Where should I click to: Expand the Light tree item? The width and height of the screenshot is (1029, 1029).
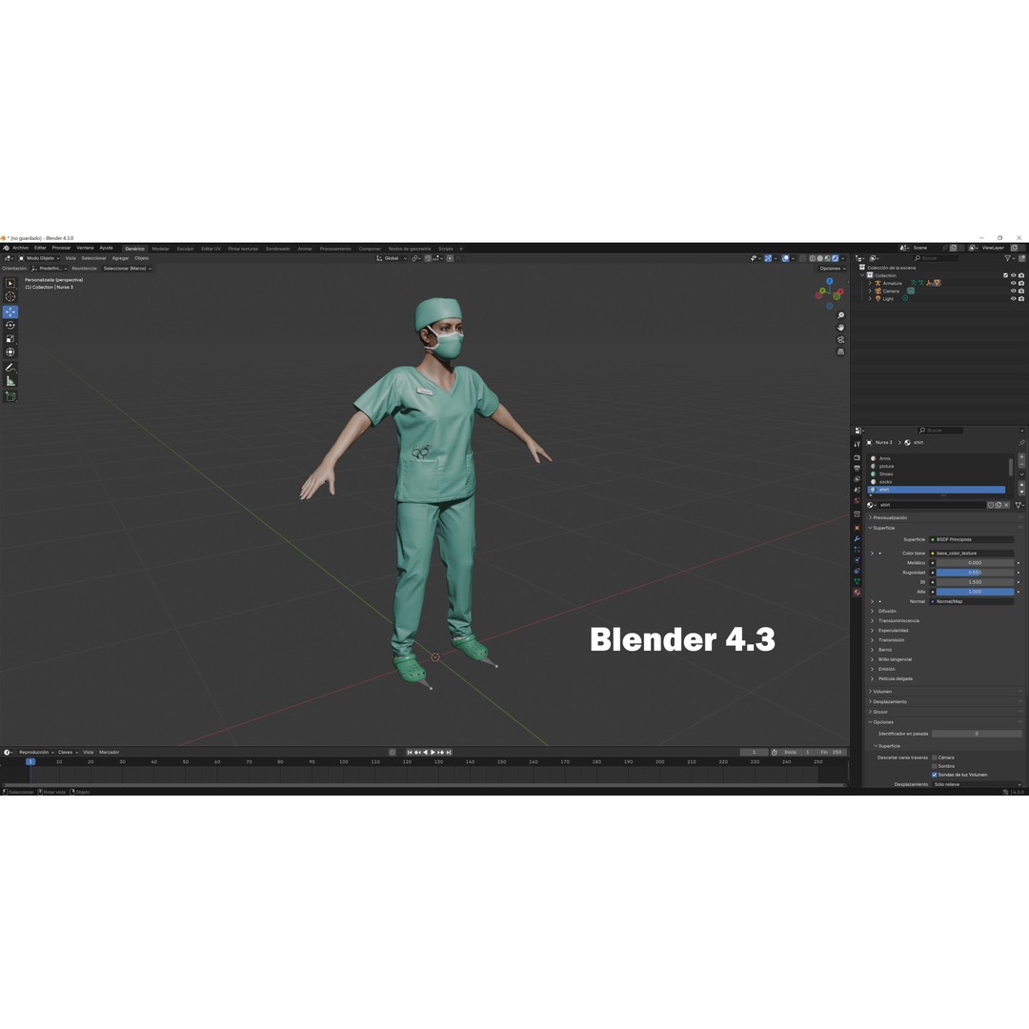870,299
